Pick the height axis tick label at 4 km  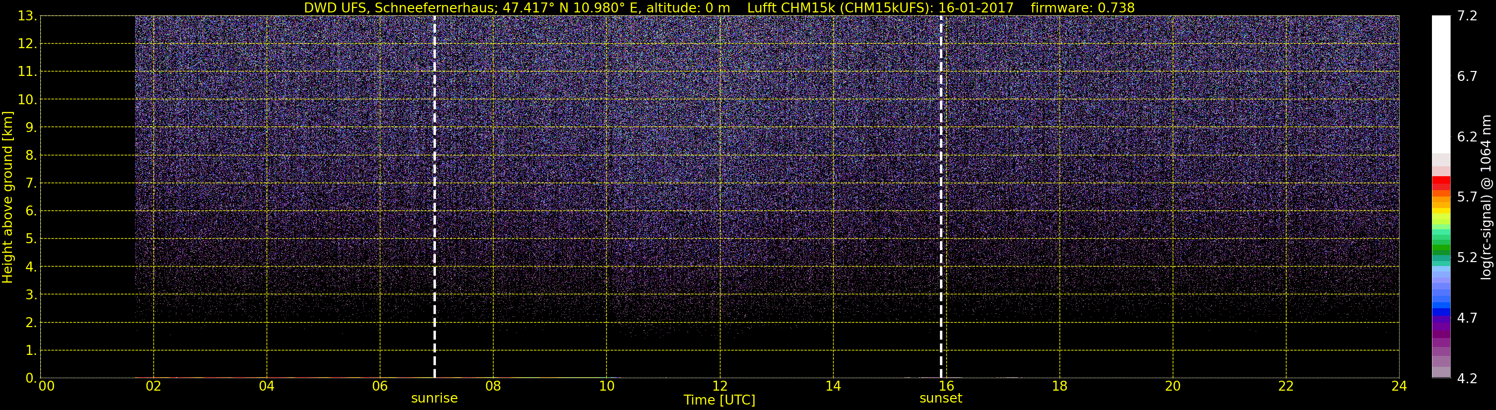pos(31,267)
